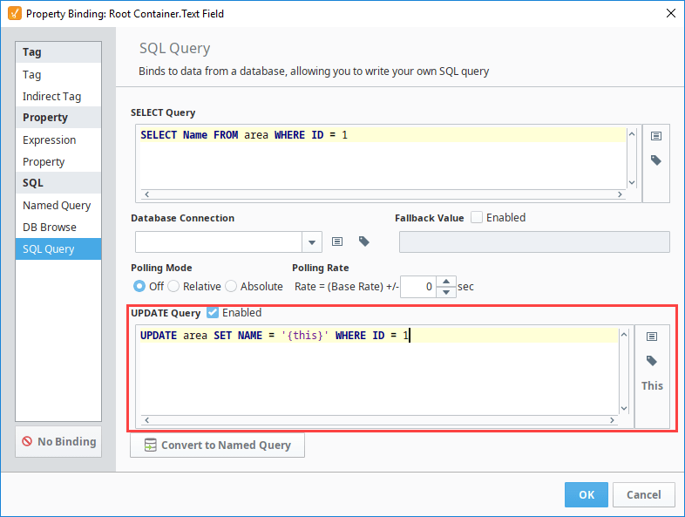Enable the Fallback Value checkbox
685x517 pixels.
pyautogui.click(x=477, y=217)
